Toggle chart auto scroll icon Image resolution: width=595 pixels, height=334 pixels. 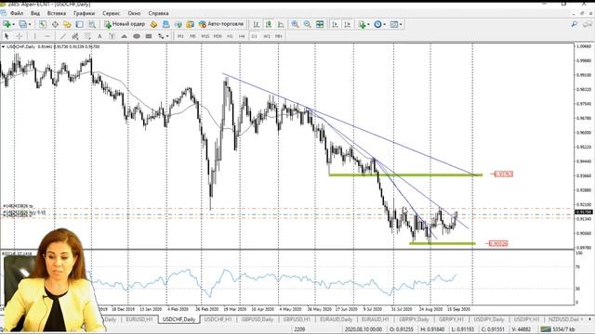pyautogui.click(x=335, y=24)
